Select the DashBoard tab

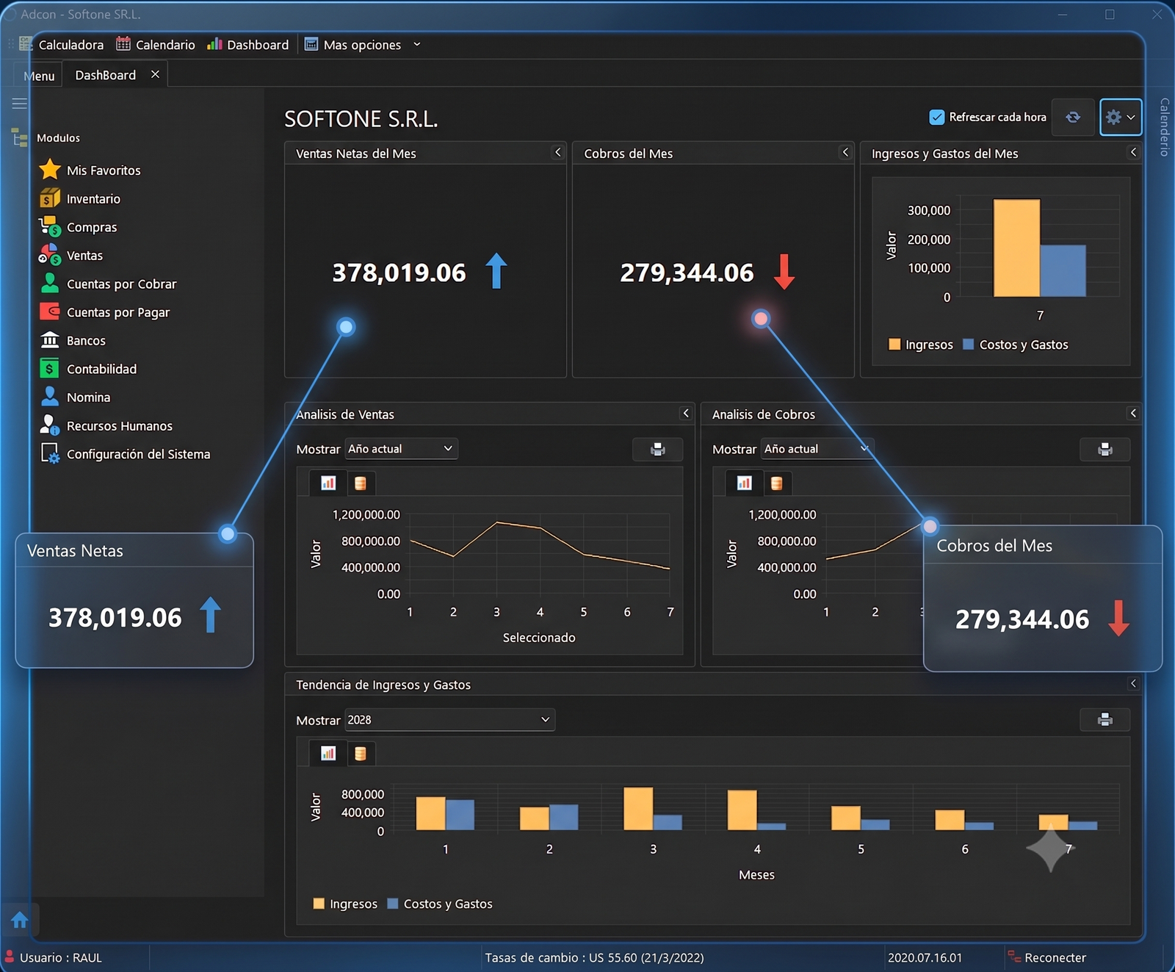click(106, 75)
